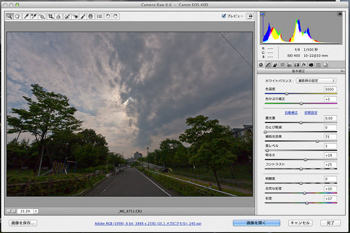350x233 pixels.
Task: Switch to the Basic (基本補正) tab
Action: (260, 65)
